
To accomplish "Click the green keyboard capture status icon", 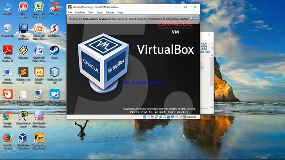I will click(x=184, y=117).
